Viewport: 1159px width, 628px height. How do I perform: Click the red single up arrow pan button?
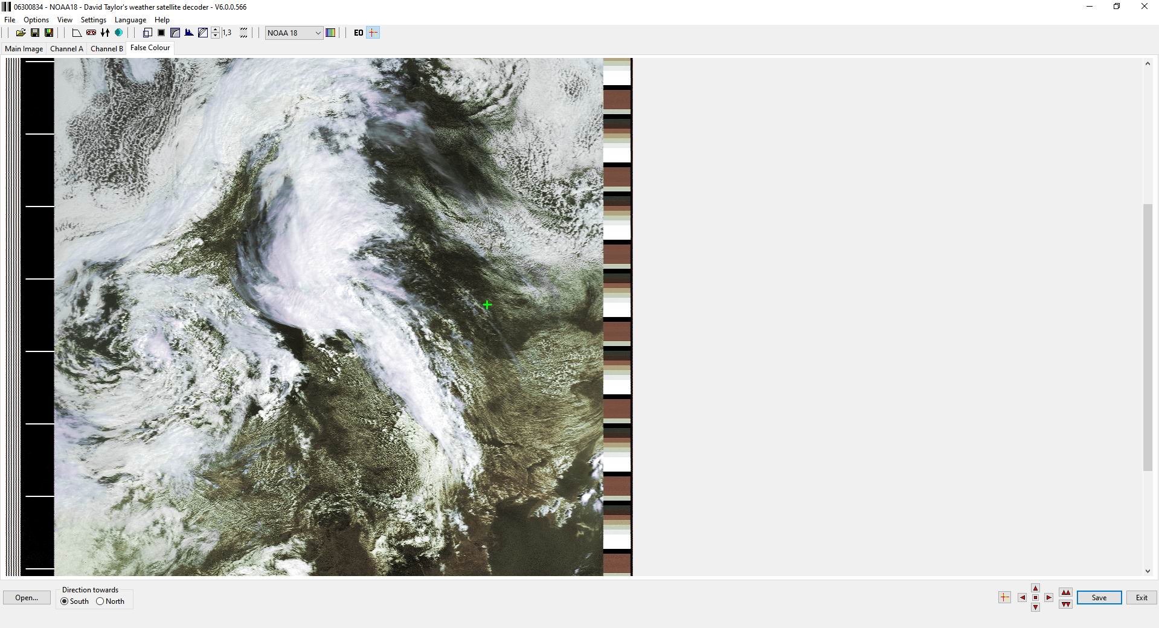click(x=1035, y=588)
